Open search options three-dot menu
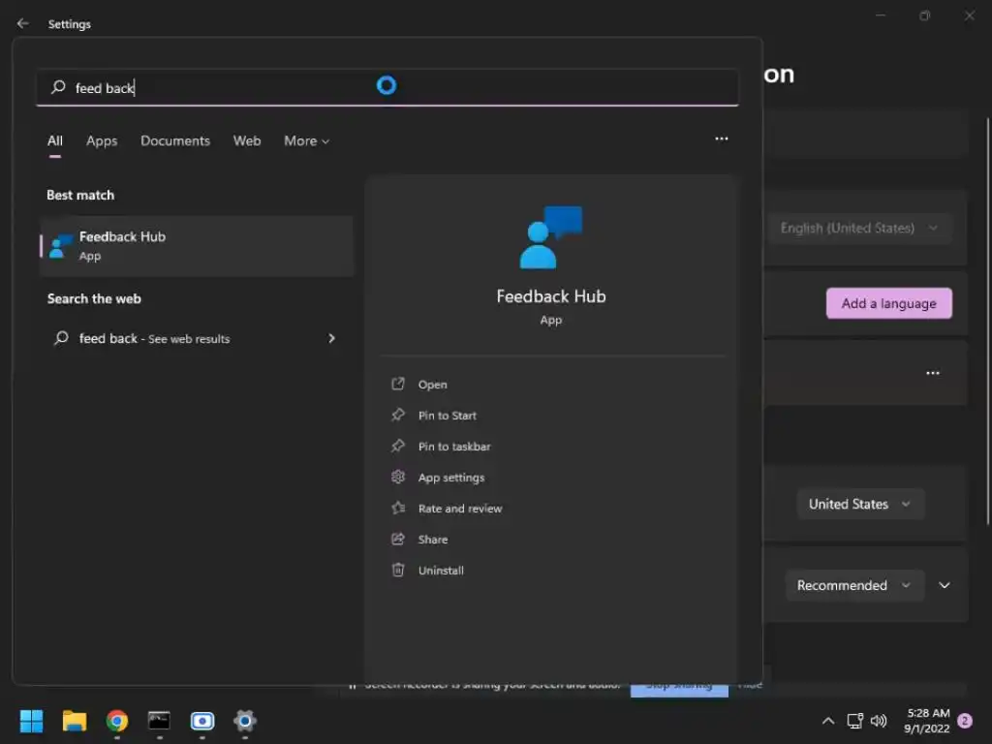 (721, 139)
